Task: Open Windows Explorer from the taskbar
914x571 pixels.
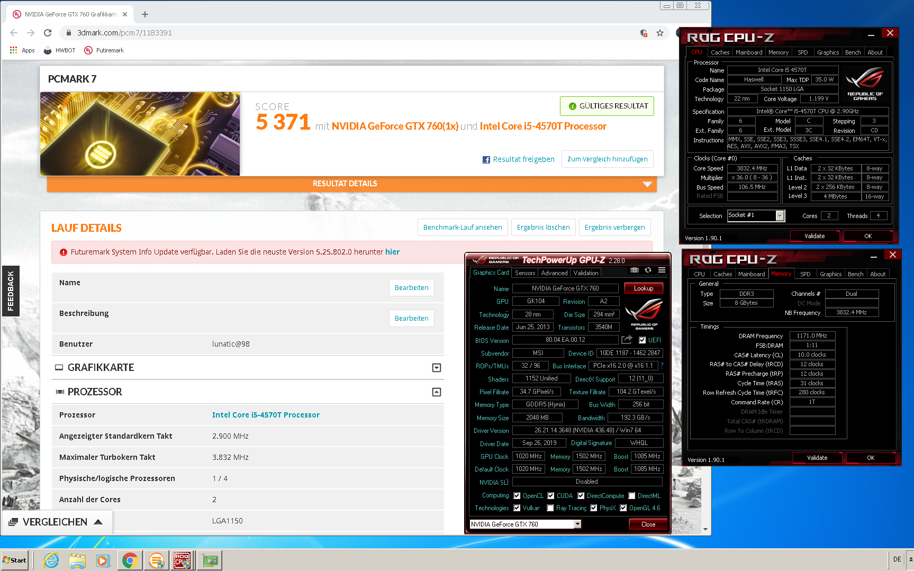Action: point(77,560)
